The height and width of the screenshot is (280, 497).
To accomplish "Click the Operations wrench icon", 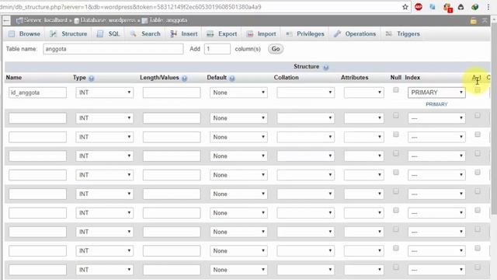I will click(337, 33).
